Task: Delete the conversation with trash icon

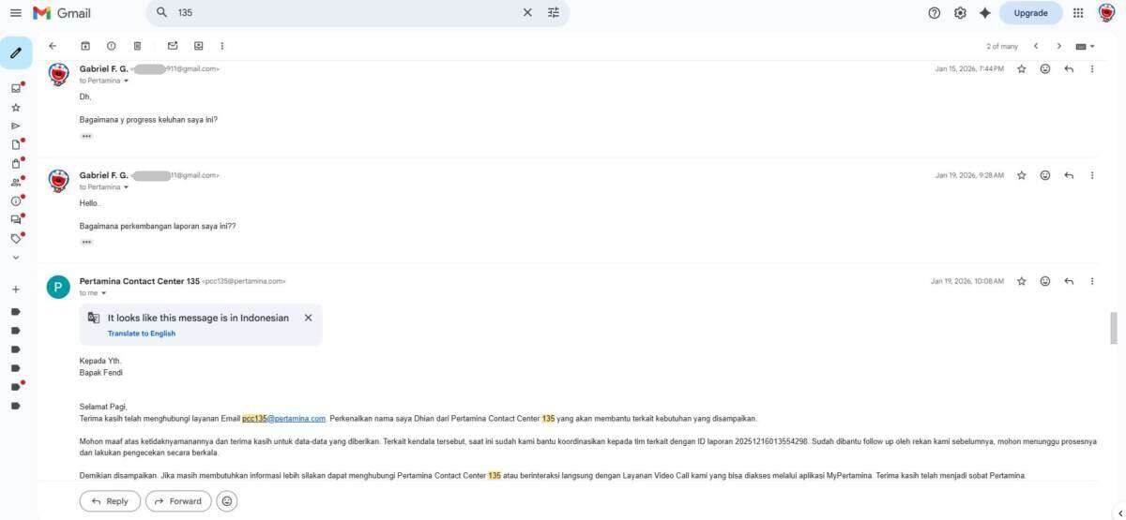Action: coord(137,46)
